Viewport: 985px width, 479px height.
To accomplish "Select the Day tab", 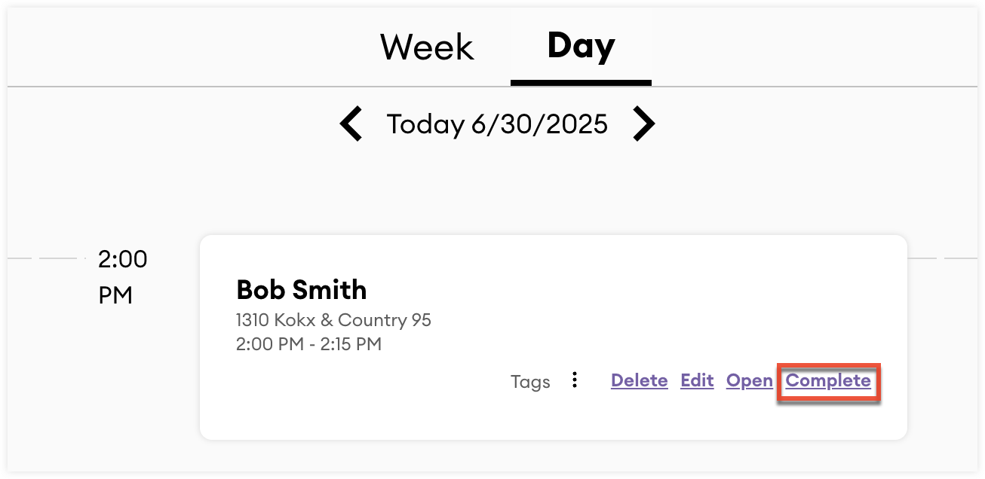I will pos(581,46).
